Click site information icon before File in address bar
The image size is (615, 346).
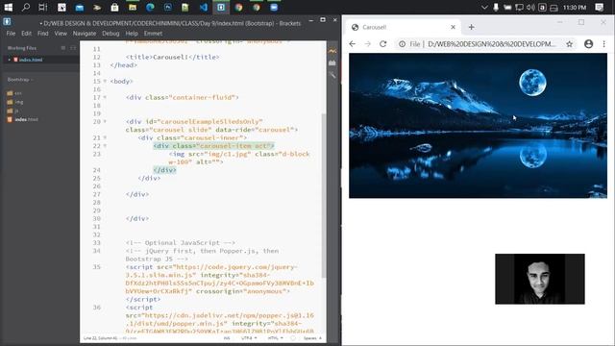tap(402, 44)
